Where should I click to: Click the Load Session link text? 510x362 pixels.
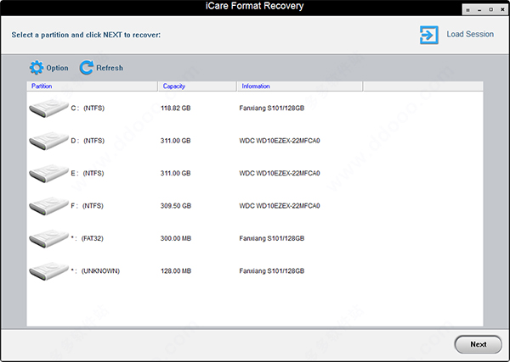(470, 34)
